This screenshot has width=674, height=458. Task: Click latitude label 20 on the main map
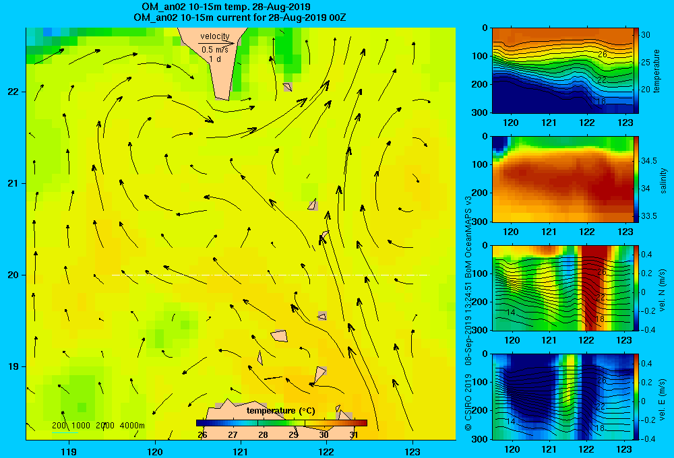13,275
